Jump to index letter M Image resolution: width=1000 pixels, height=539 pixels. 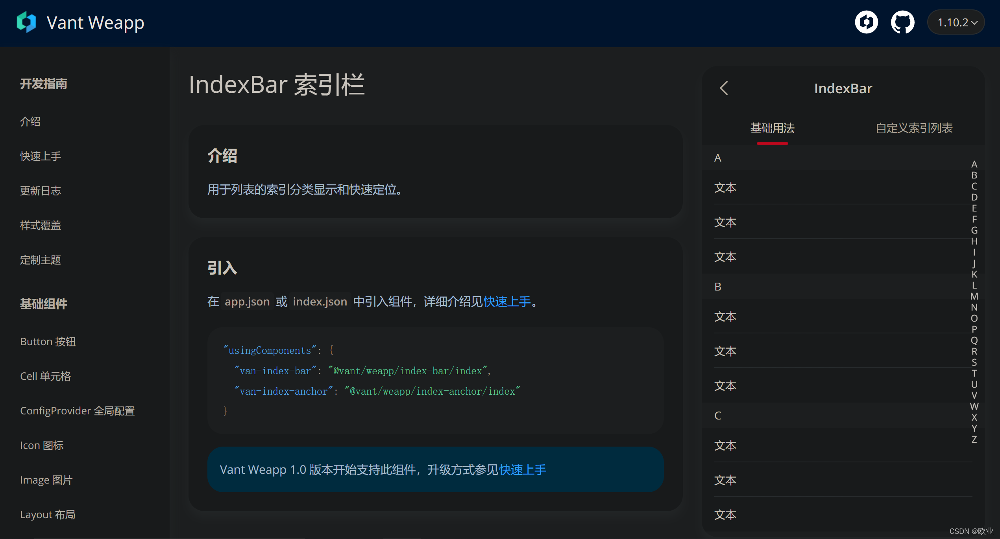point(974,296)
